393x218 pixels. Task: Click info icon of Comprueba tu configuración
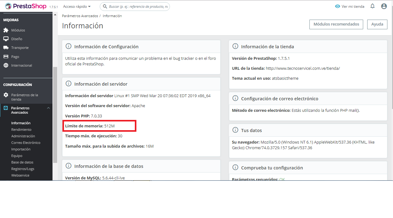coord(235,168)
